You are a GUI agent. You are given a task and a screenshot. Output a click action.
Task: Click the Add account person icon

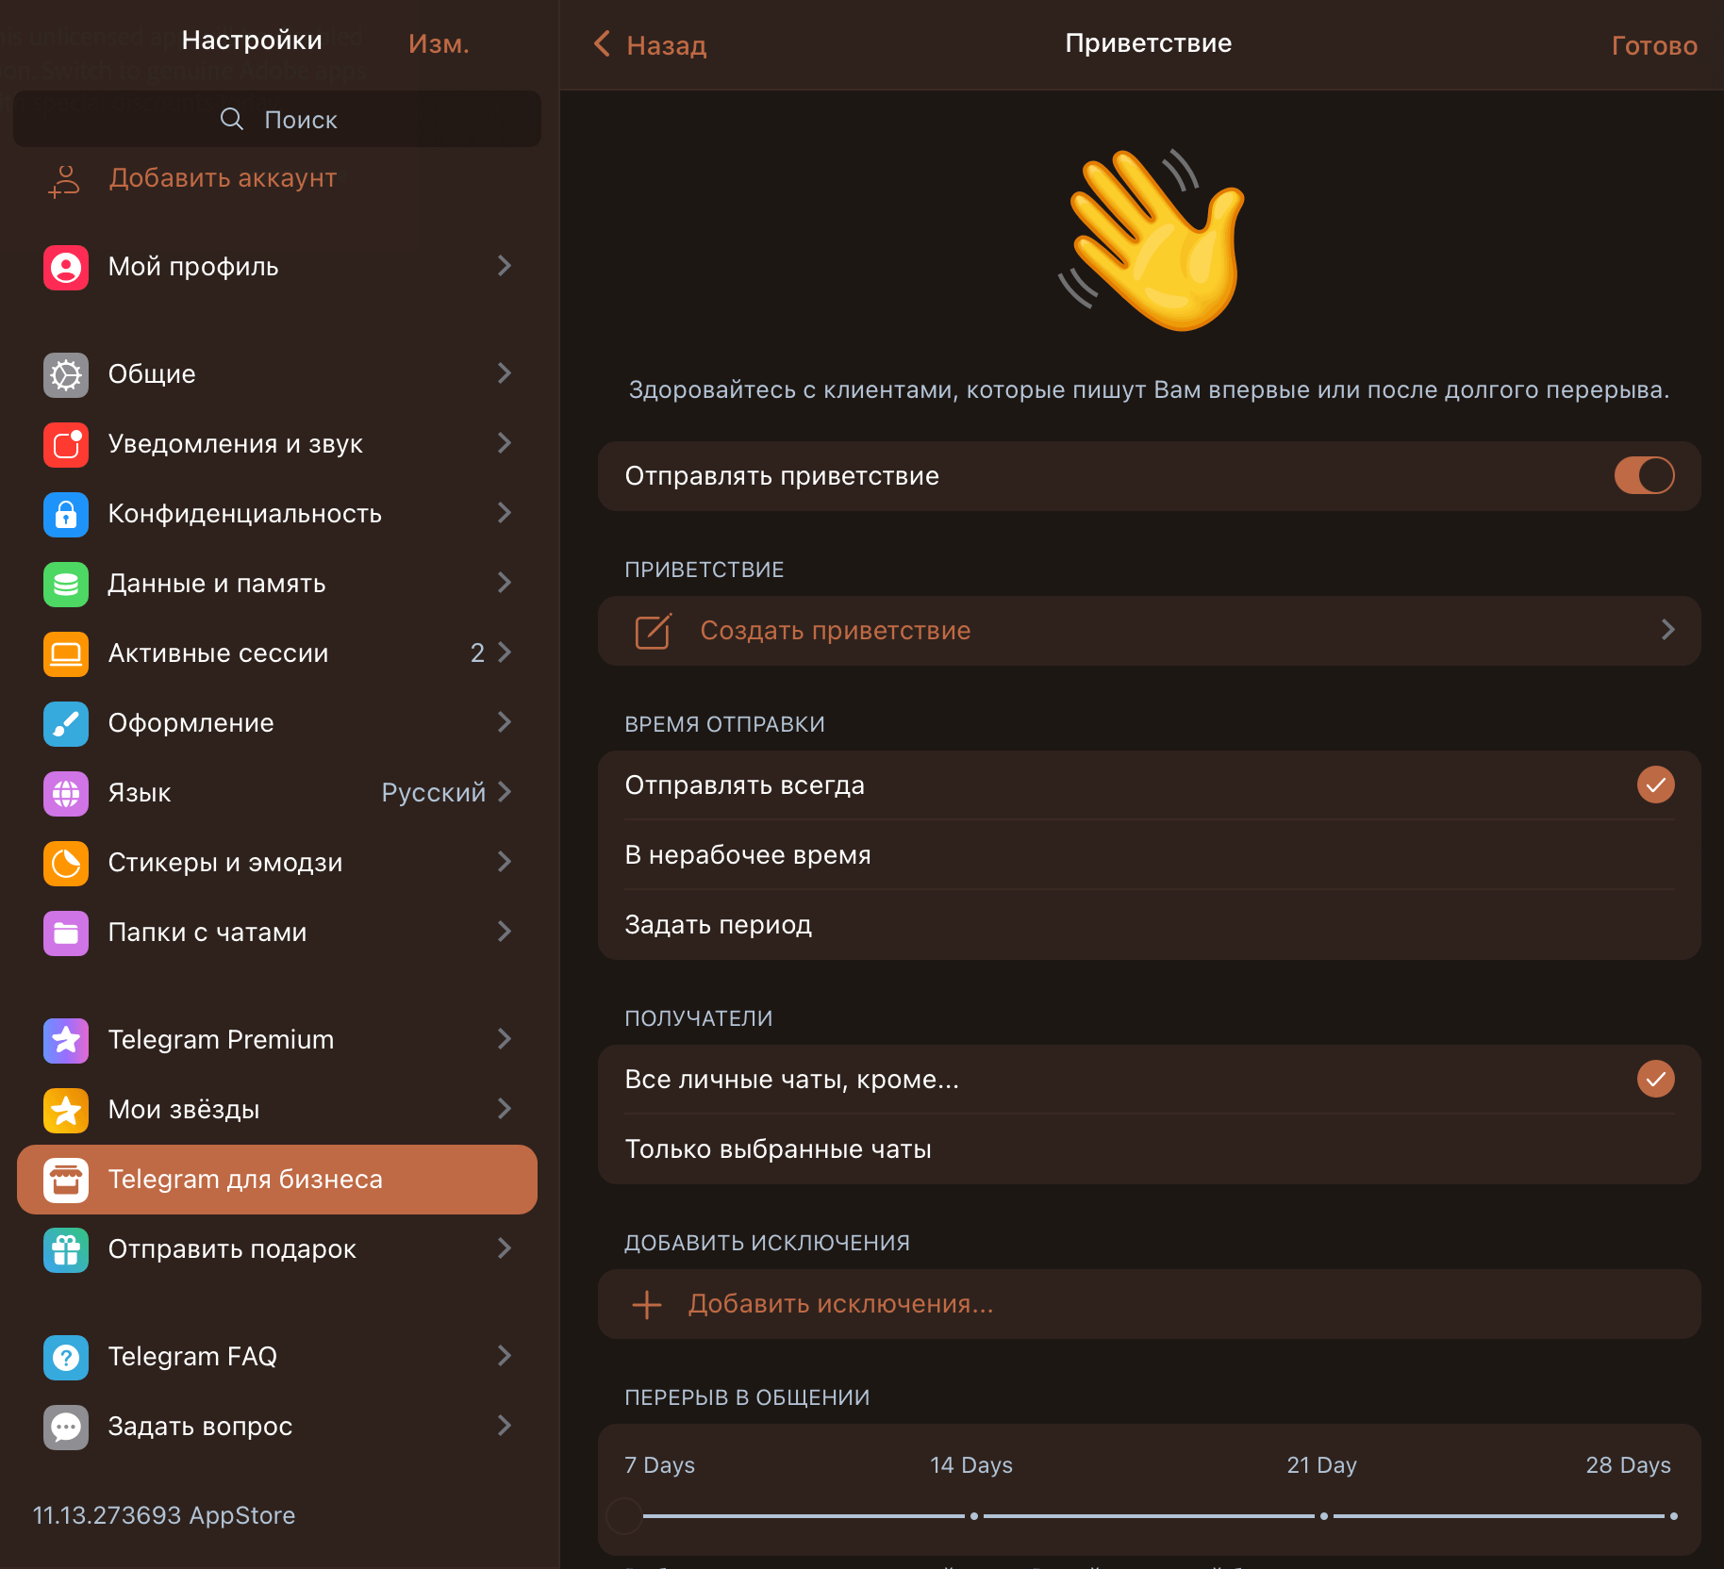coord(65,180)
